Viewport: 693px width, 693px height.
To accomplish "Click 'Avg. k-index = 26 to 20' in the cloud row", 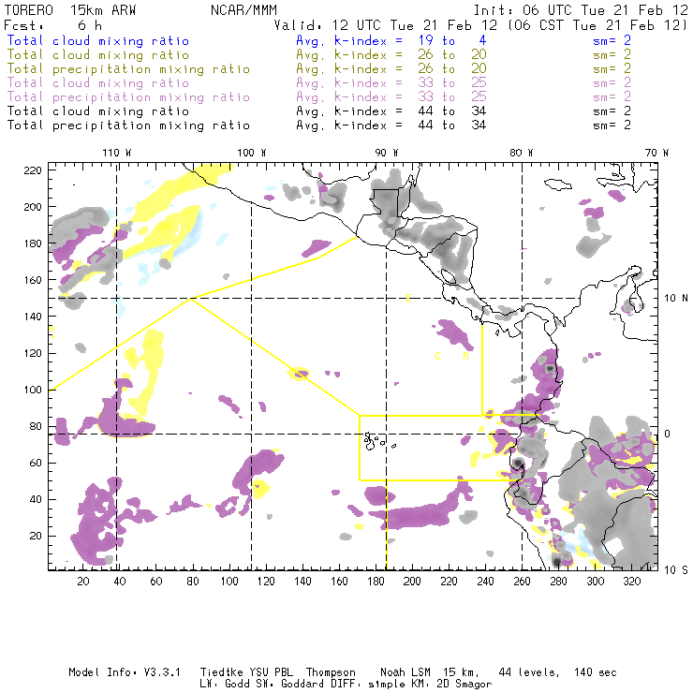I will coord(391,55).
